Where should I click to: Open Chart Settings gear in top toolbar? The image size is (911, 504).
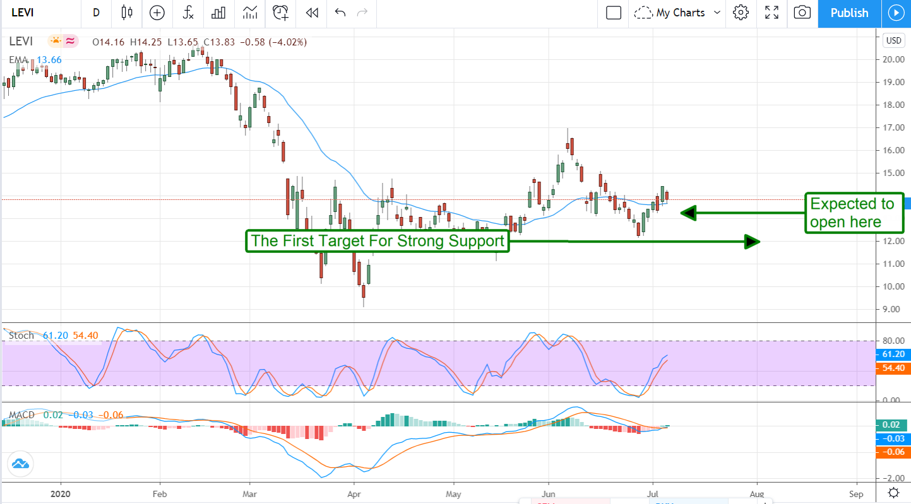[741, 13]
